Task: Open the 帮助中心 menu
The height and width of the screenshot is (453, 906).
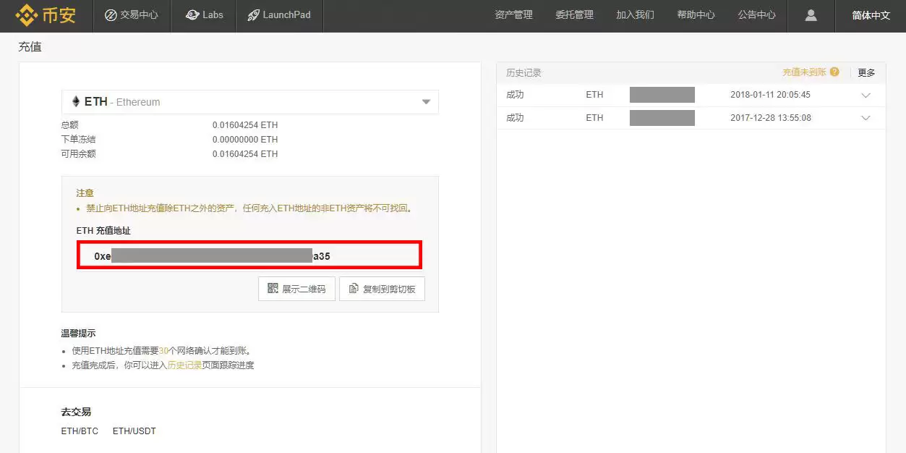Action: coord(696,14)
